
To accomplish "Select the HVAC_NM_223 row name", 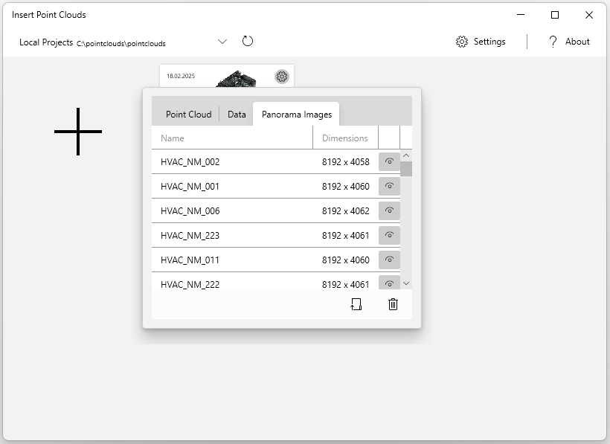I will [x=190, y=235].
